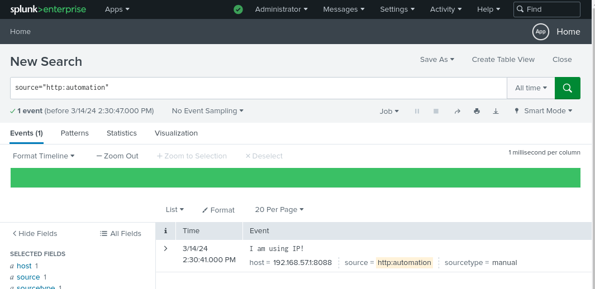Click the share job arrow icon
Screen dimensions: 595x289
pos(457,111)
